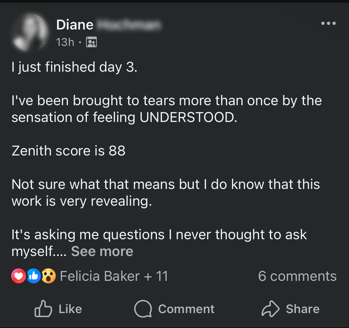Click the "I just finished day 3" text
Image resolution: width=349 pixels, height=328 pixels.
(74, 67)
